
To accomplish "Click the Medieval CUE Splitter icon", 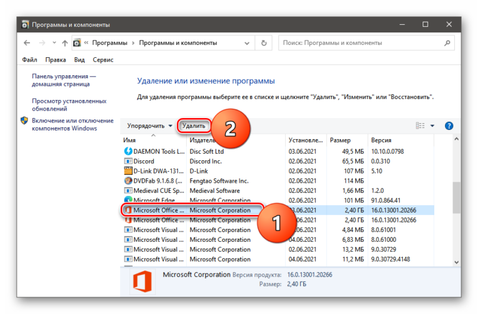I will (x=128, y=191).
